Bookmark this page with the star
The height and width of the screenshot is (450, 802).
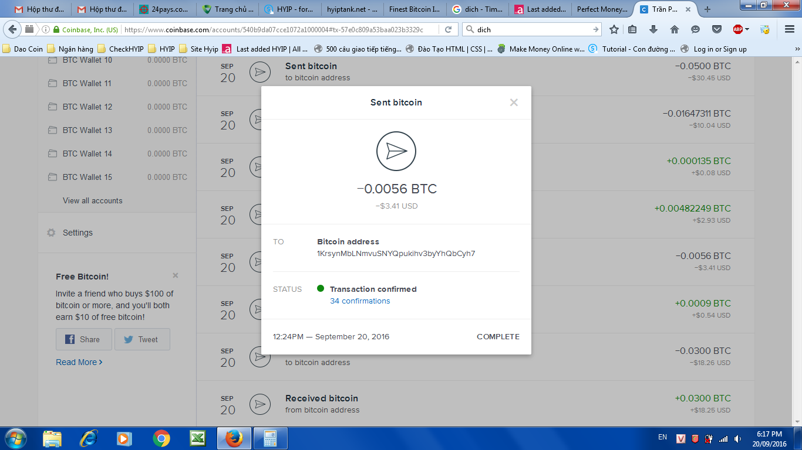[x=614, y=29]
